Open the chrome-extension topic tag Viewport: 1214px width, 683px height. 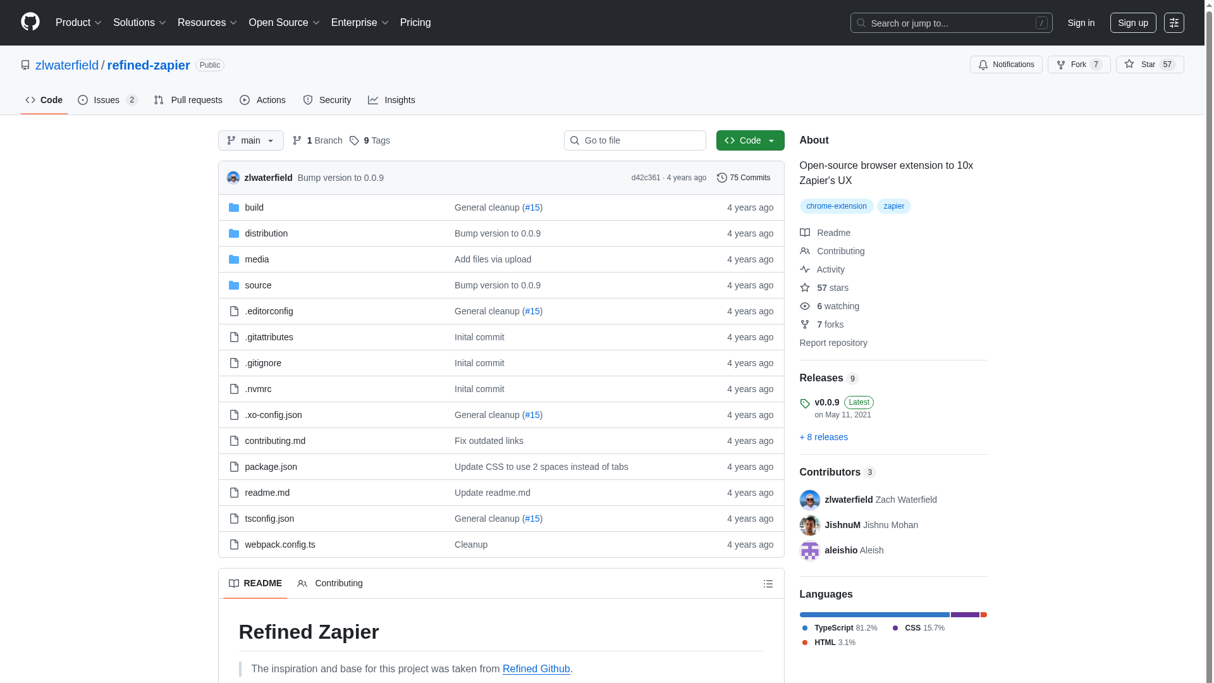click(836, 206)
